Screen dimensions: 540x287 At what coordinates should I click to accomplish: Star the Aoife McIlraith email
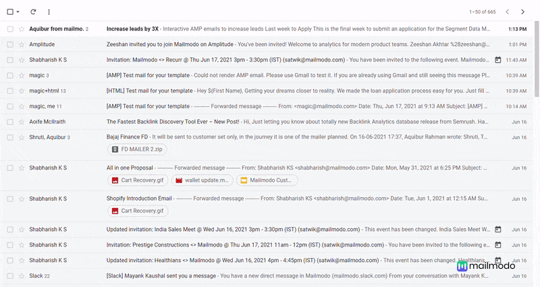22,122
